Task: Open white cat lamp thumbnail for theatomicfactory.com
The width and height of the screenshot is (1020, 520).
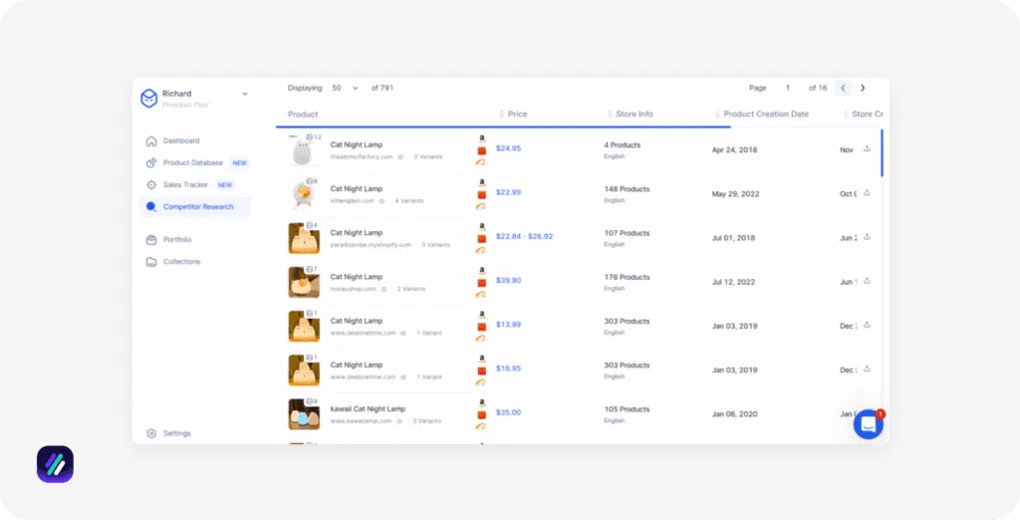Action: click(x=304, y=151)
